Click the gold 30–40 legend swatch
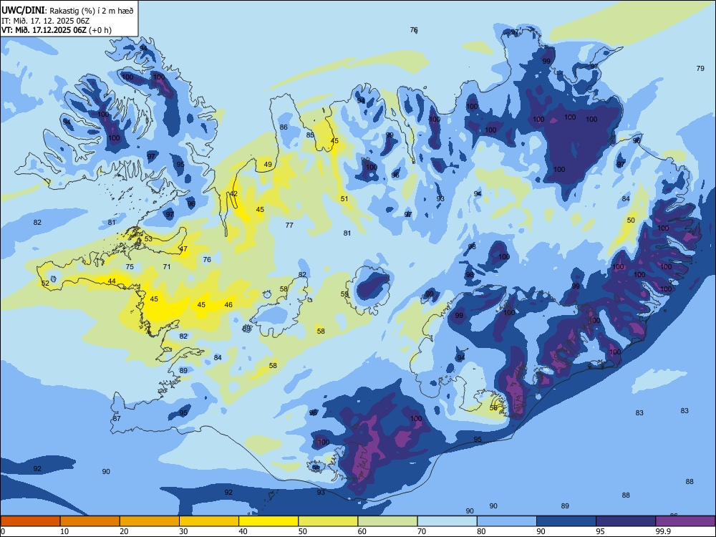 (209, 521)
